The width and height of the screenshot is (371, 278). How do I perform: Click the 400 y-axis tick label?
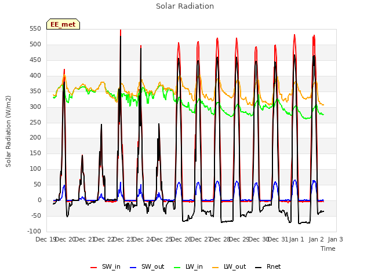(x=35, y=76)
